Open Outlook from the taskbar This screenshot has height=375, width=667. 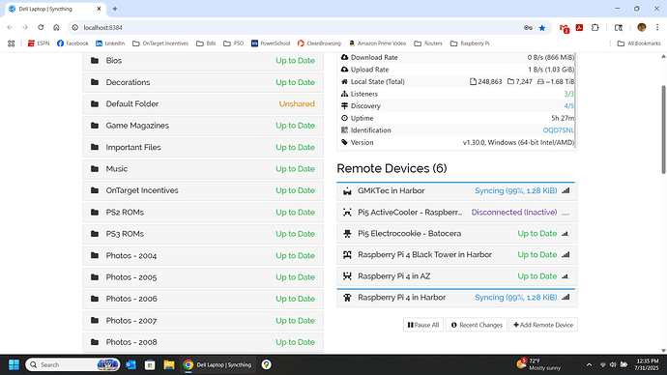click(x=130, y=364)
